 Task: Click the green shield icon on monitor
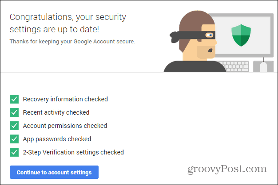tap(241, 35)
